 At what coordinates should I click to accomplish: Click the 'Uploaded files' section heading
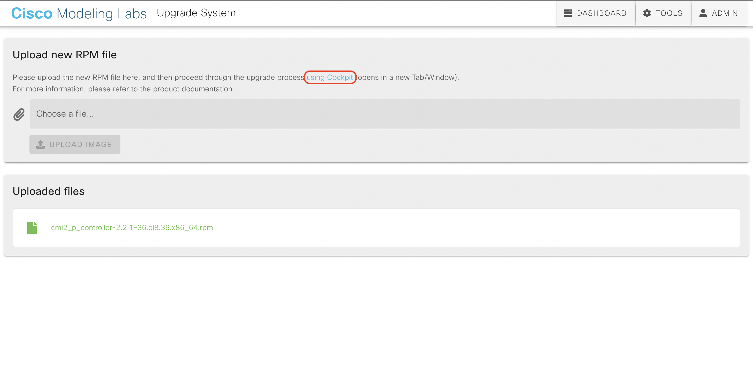pos(49,191)
